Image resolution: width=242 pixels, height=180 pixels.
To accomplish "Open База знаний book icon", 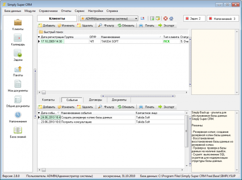I will click(x=18, y=130).
